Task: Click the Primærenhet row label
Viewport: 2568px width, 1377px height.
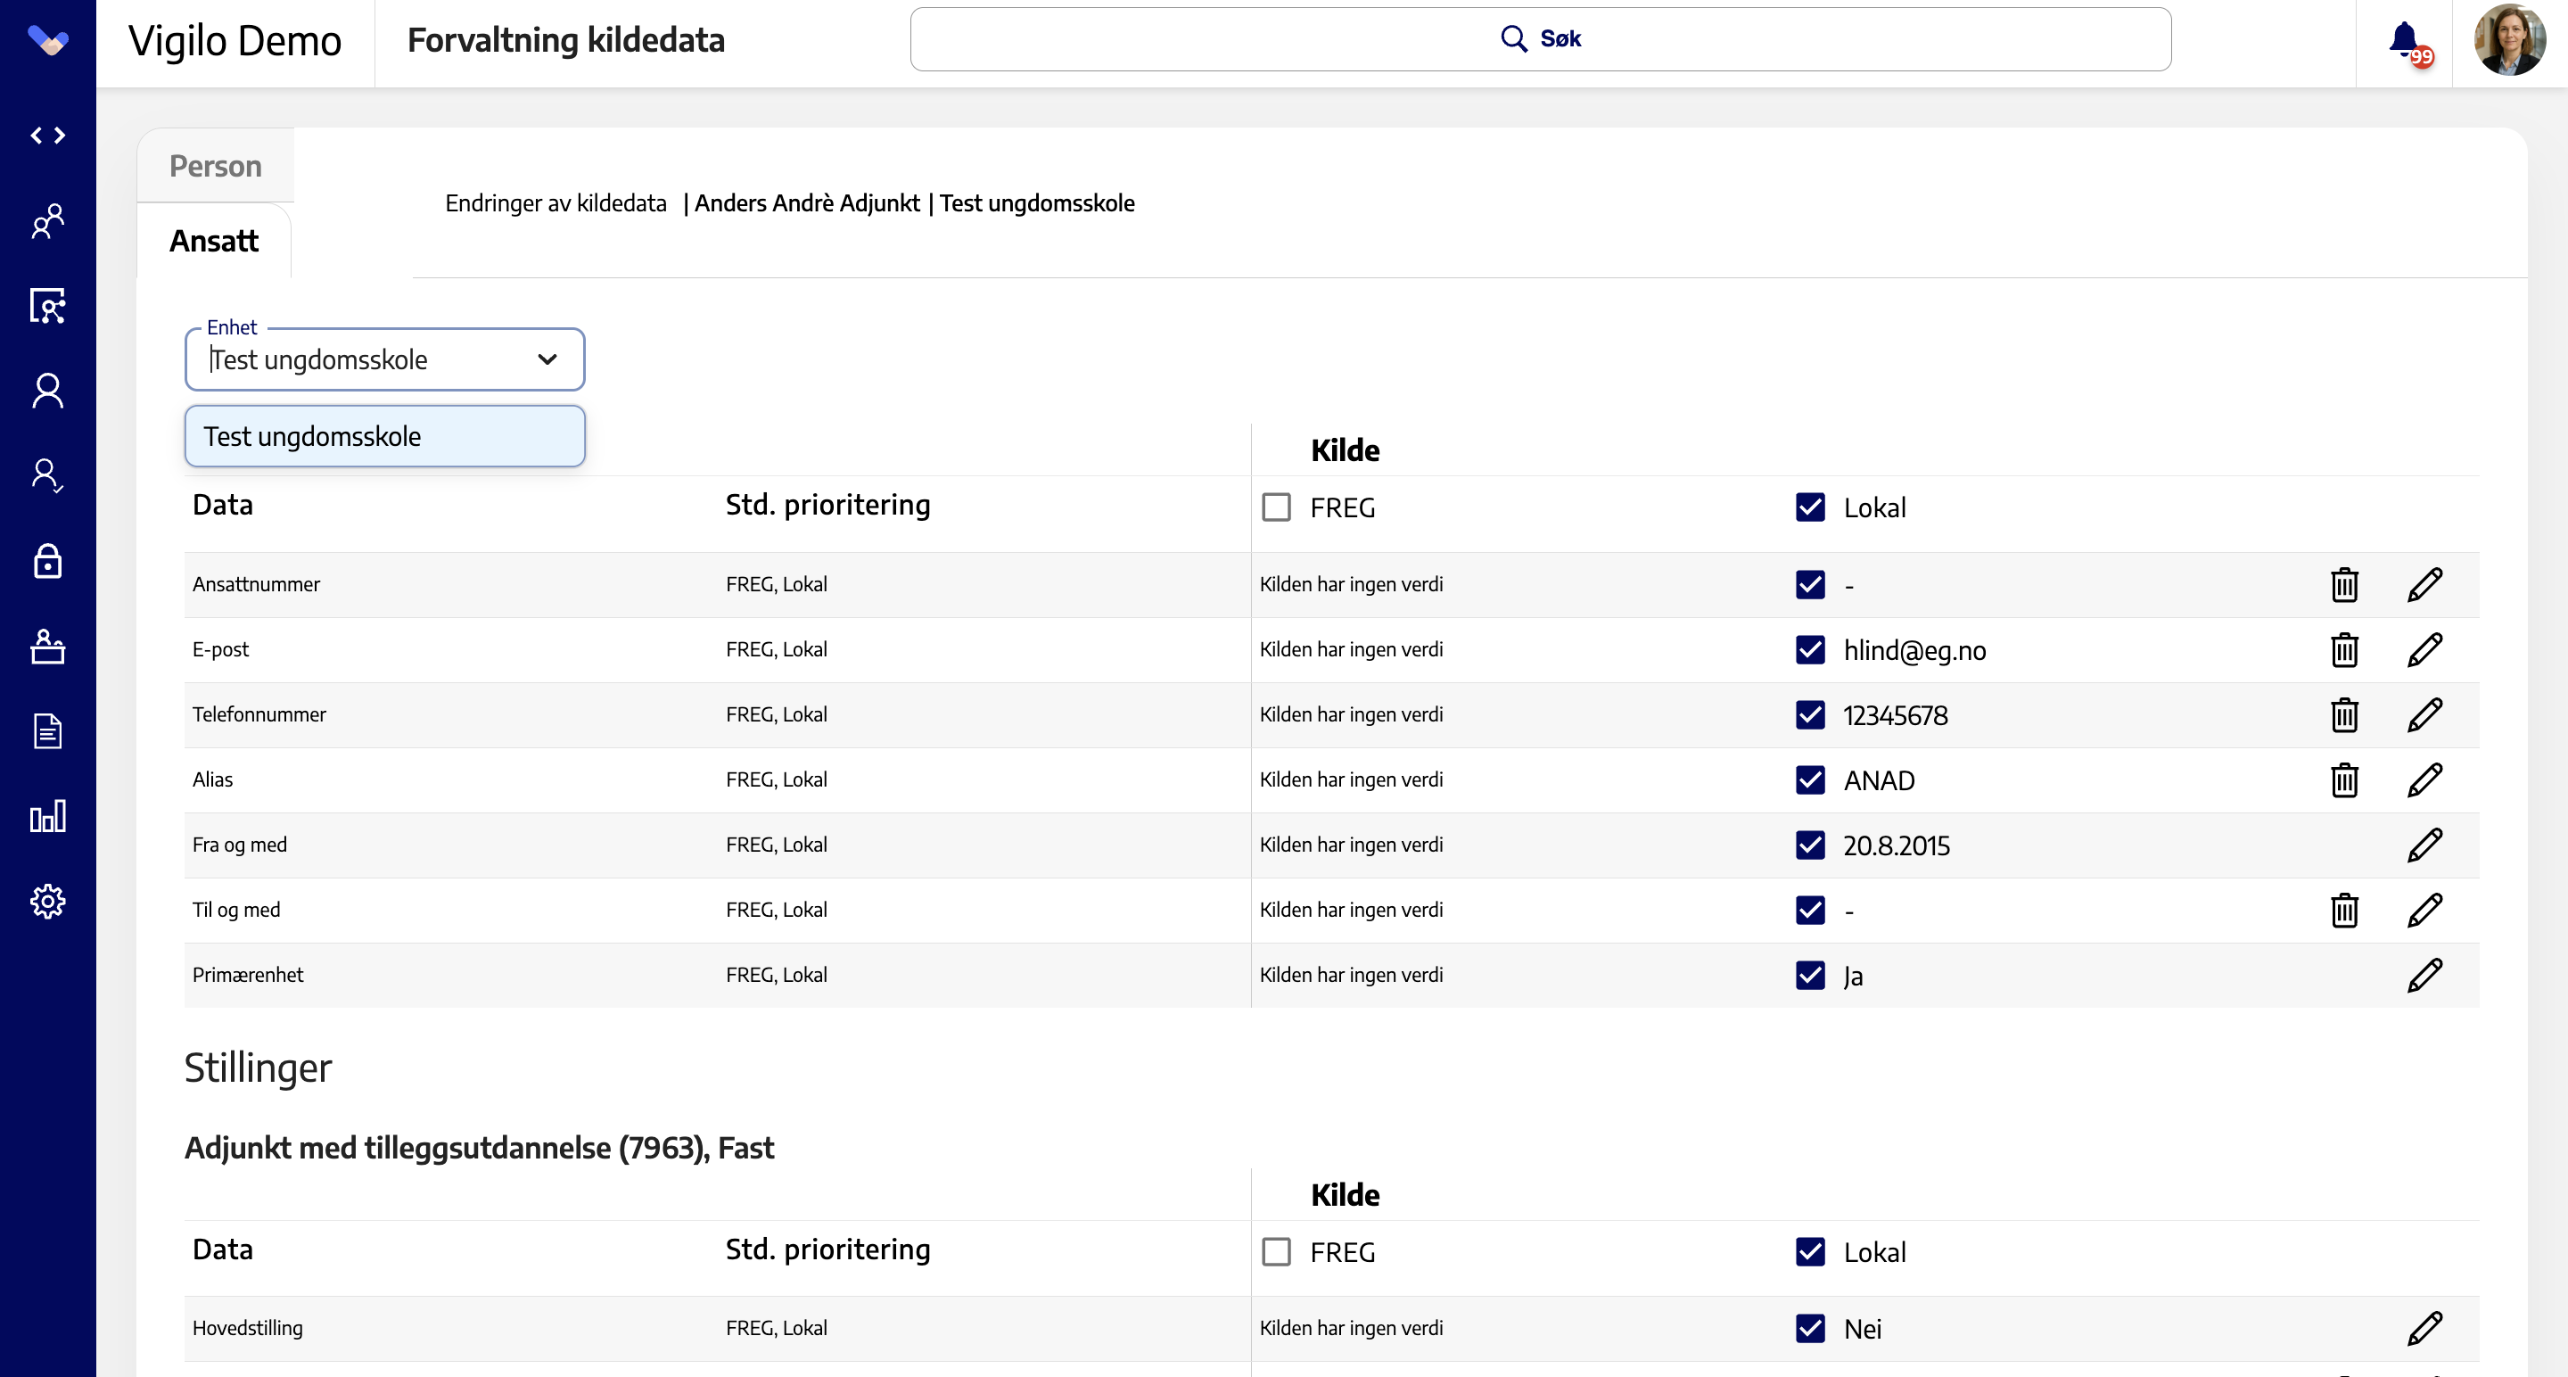Action: pyautogui.click(x=248, y=975)
